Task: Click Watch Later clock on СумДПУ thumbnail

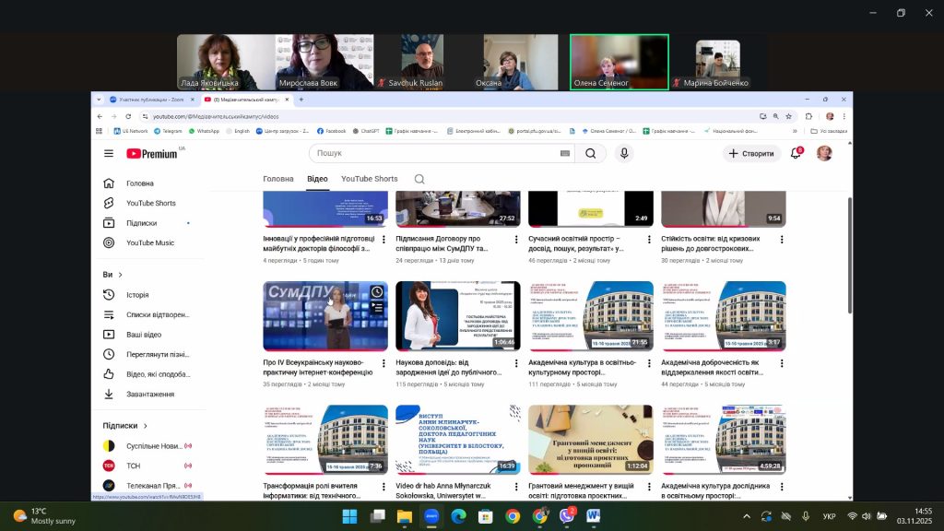Action: coord(377,292)
